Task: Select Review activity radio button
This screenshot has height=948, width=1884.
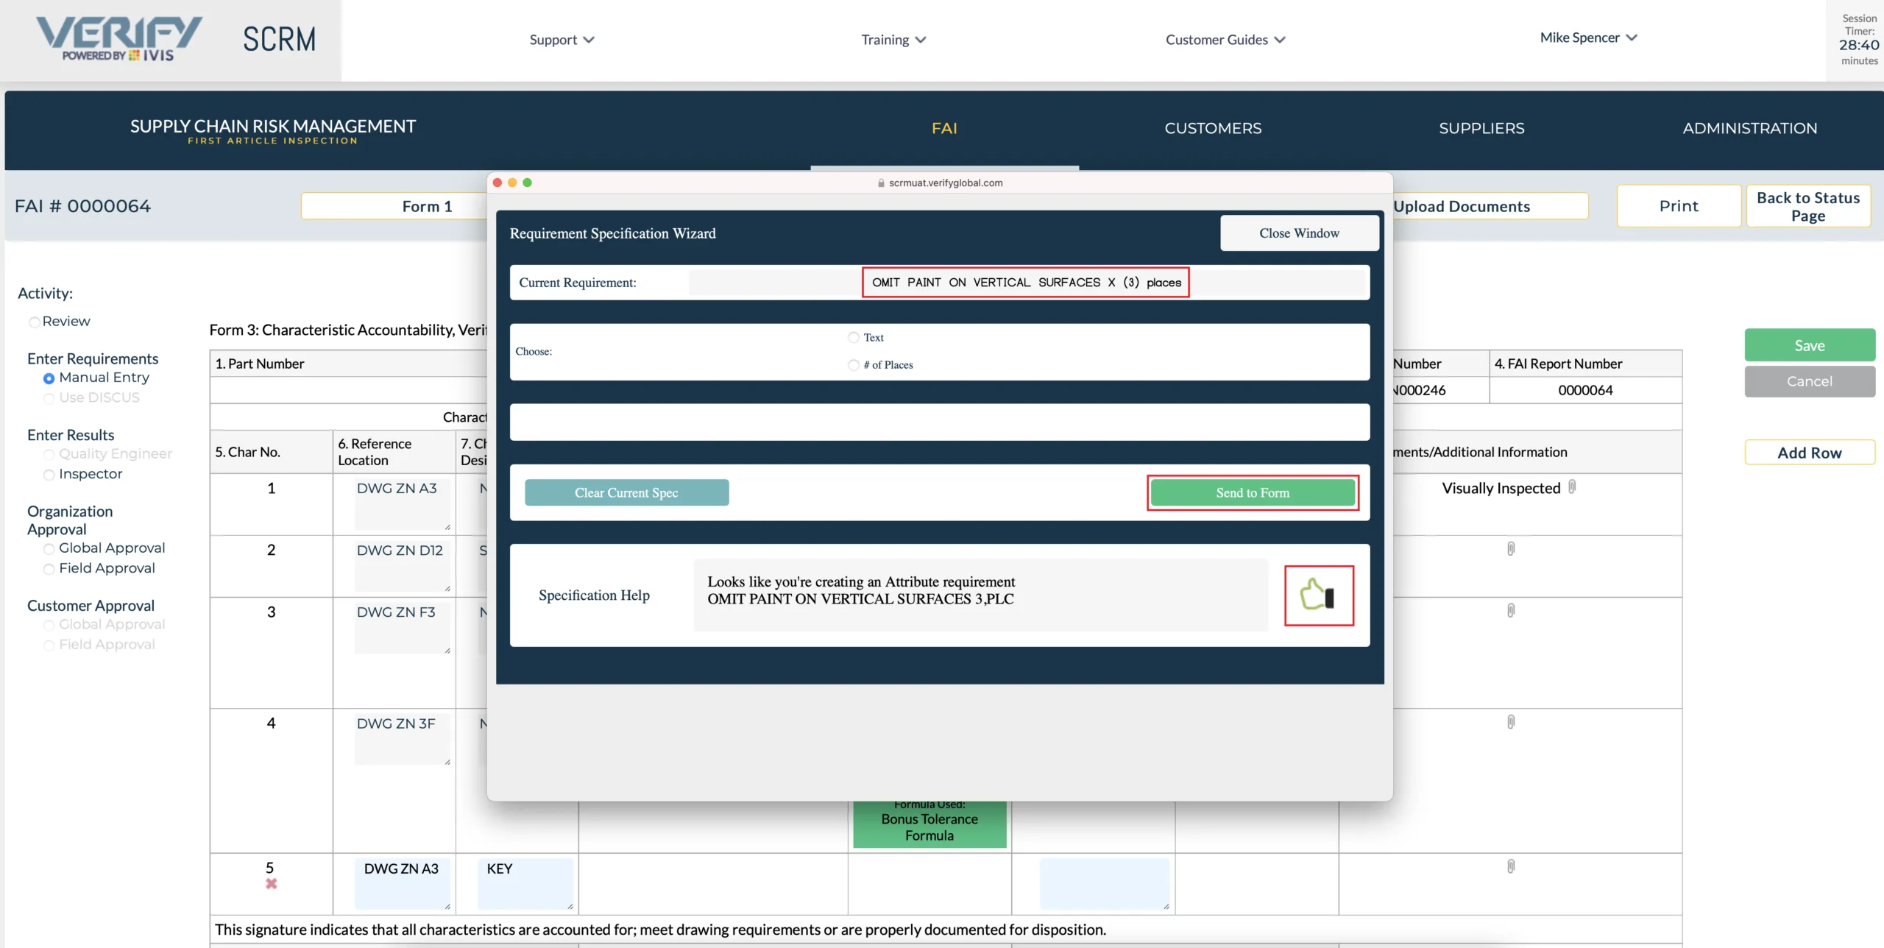Action: tap(34, 320)
